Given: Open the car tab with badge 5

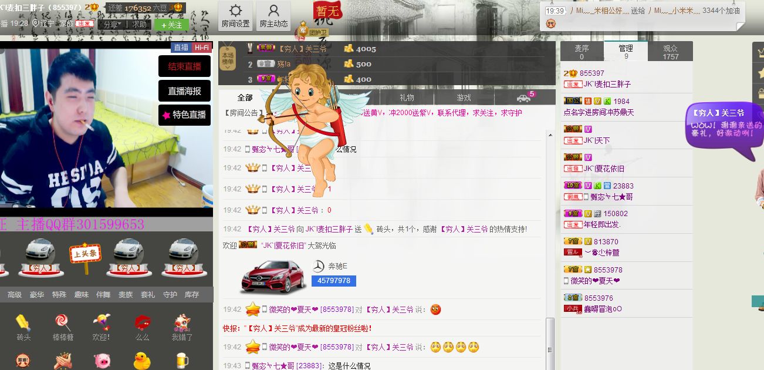Looking at the screenshot, I should click(x=525, y=97).
